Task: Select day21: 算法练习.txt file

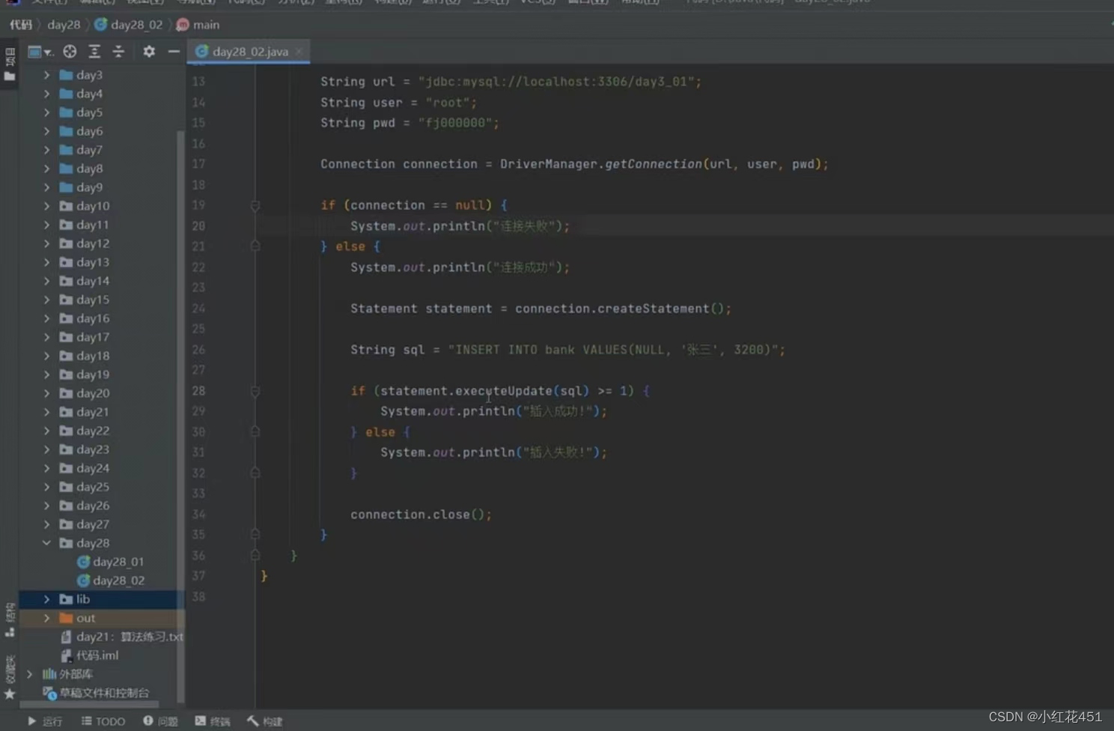Action: (x=121, y=637)
